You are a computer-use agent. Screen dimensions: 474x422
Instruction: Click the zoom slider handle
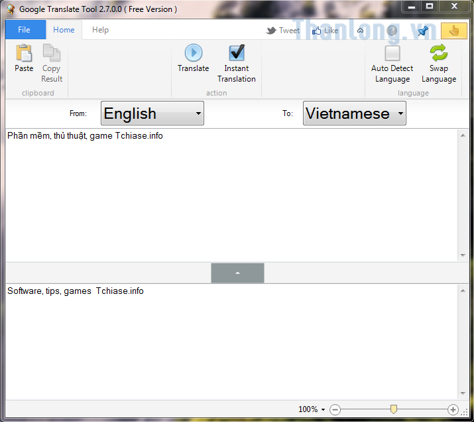click(x=394, y=409)
